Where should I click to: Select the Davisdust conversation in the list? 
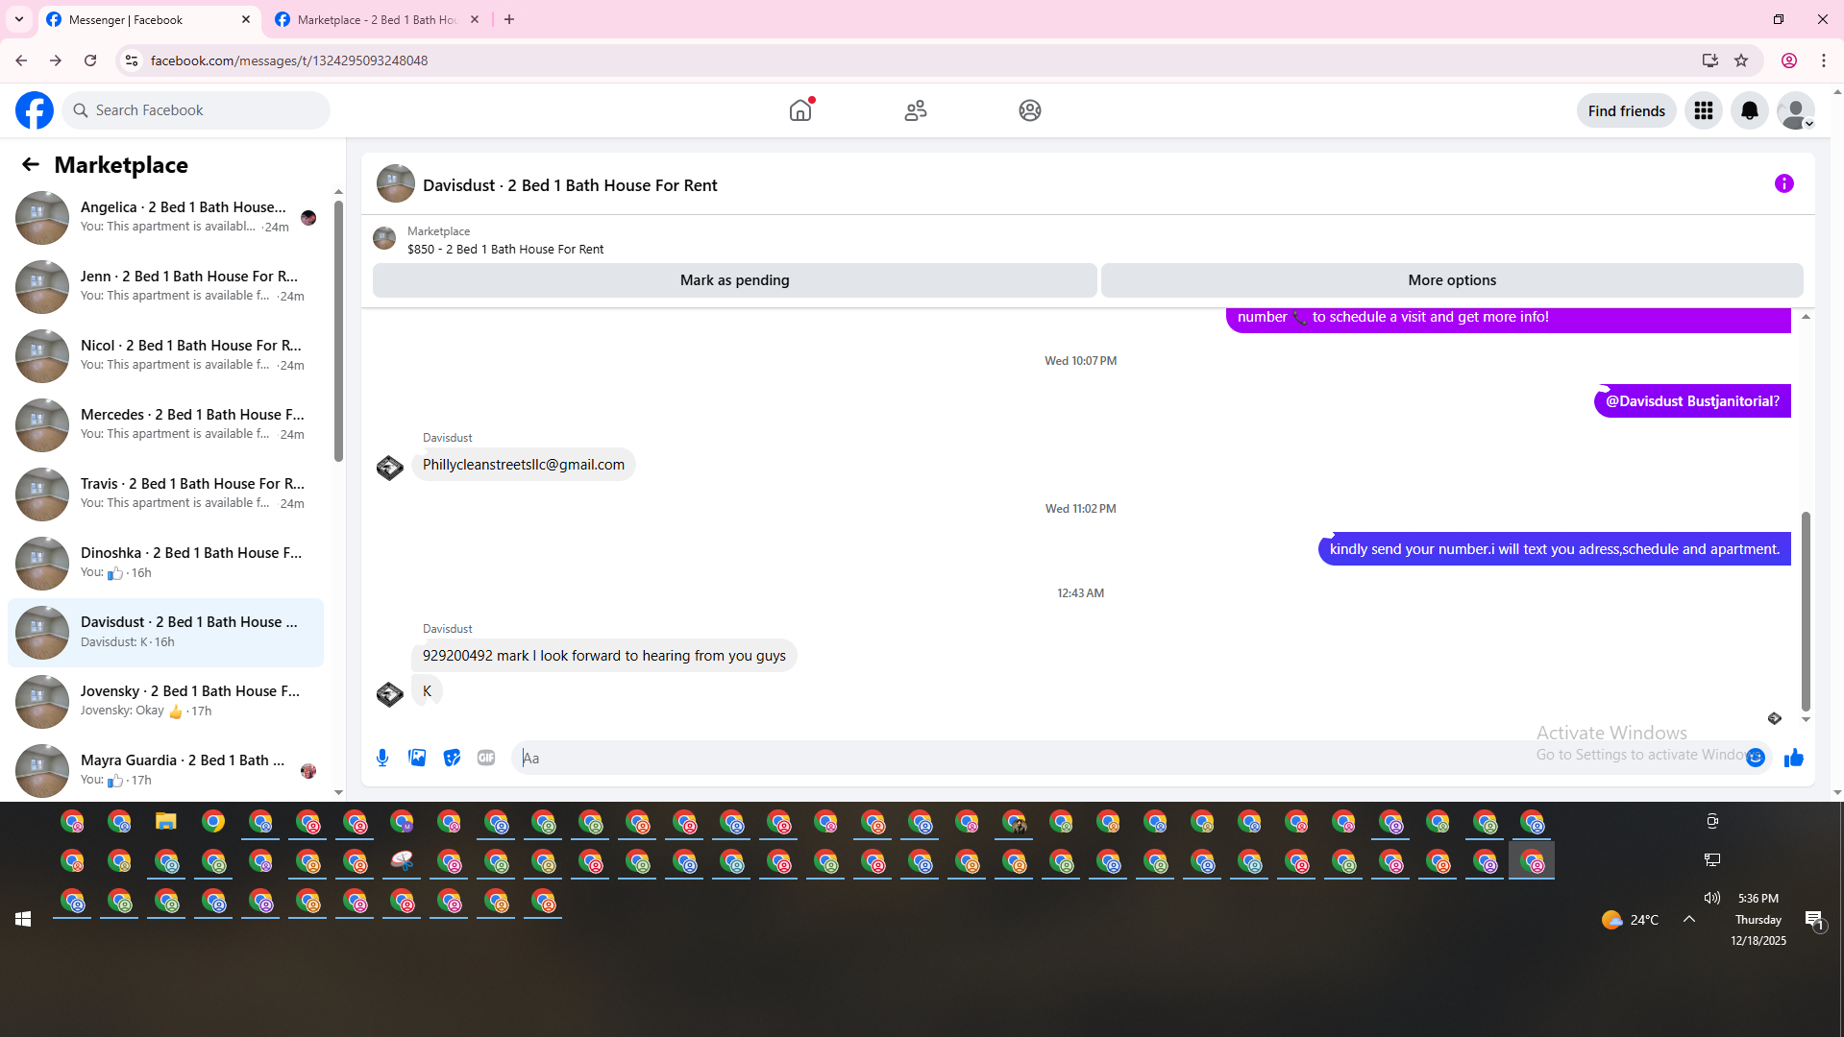tap(165, 633)
